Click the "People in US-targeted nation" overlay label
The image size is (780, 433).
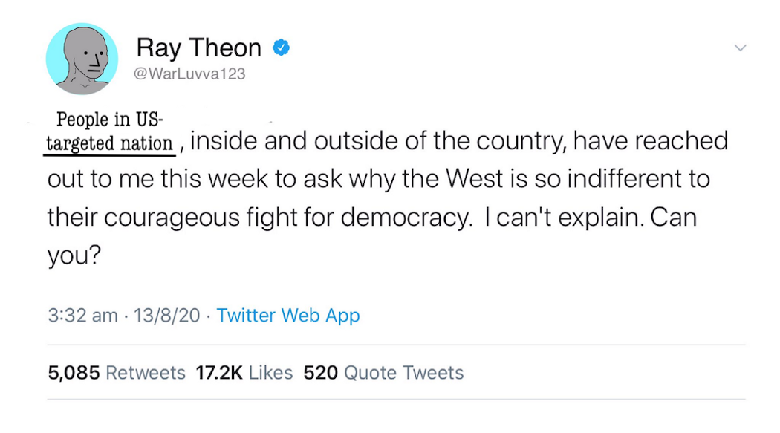coord(110,132)
